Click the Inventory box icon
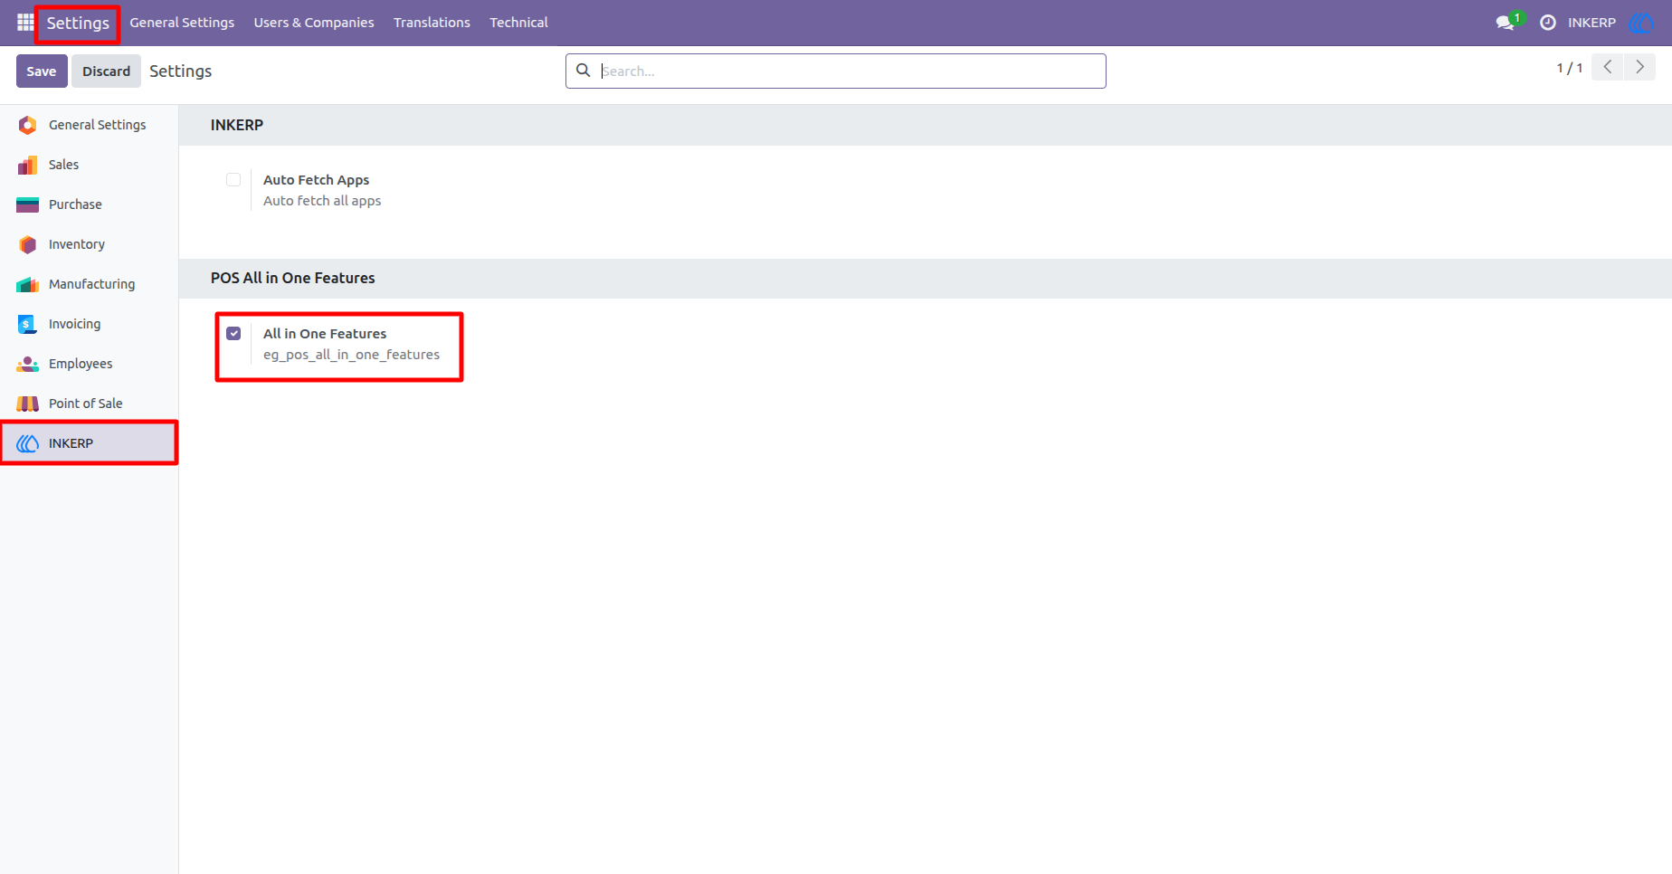 click(x=28, y=244)
